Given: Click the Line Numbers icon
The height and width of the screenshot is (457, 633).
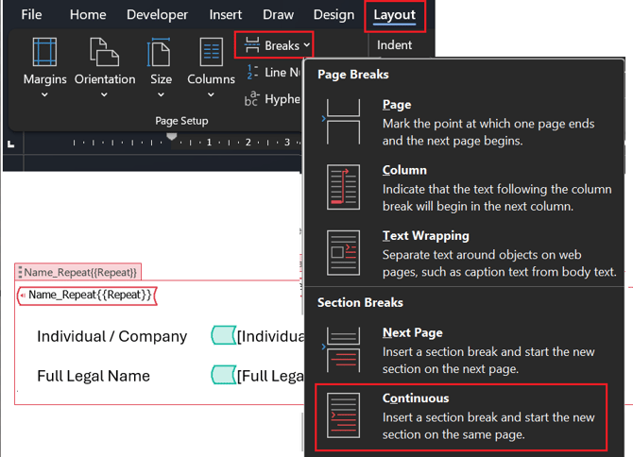Looking at the screenshot, I should point(252,72).
